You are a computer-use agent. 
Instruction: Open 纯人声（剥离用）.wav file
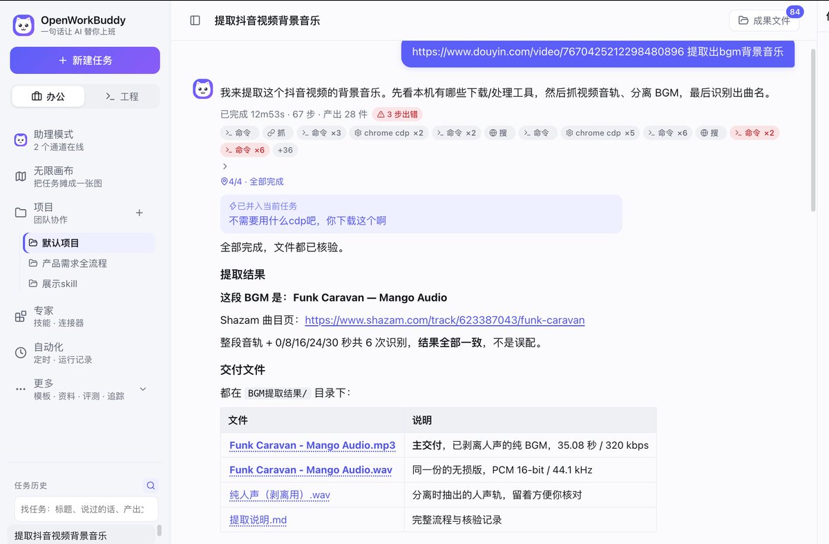point(280,495)
